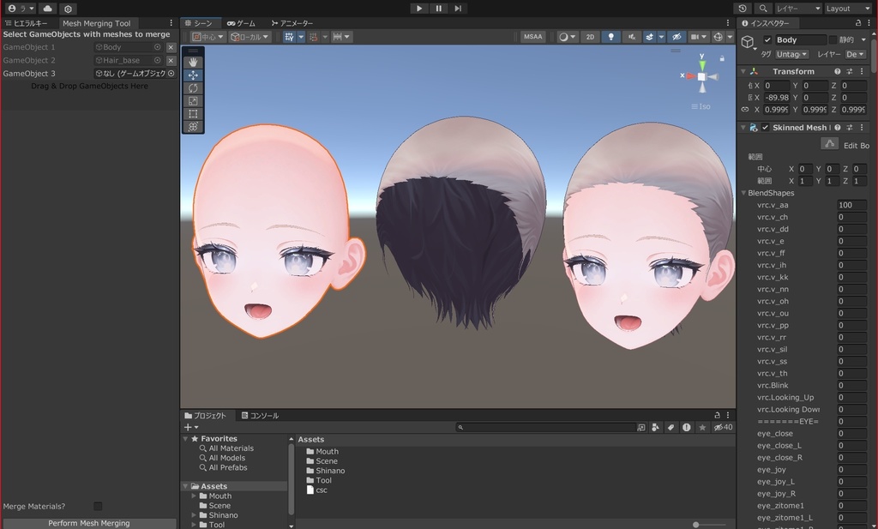Open object picker for GameObject 3
Viewport: 878px width, 529px height.
tap(171, 74)
